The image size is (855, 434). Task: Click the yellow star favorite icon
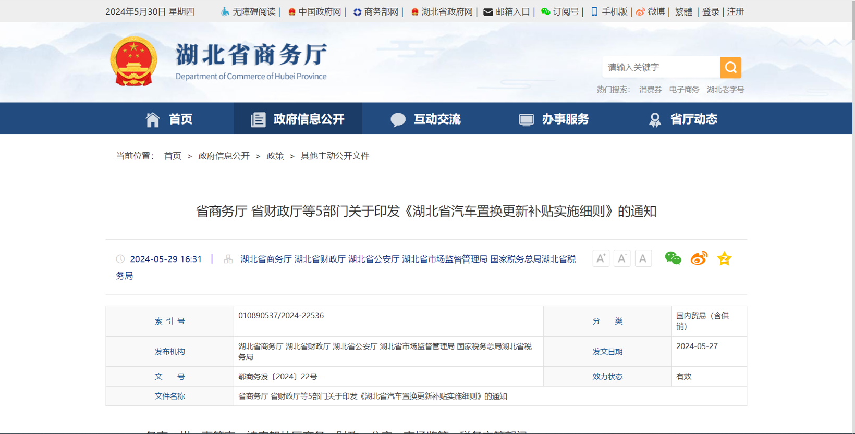coord(724,258)
